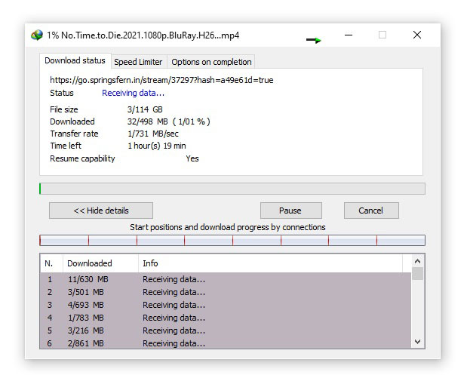Image resolution: width=467 pixels, height=375 pixels.
Task: Cancel the download
Action: [371, 211]
